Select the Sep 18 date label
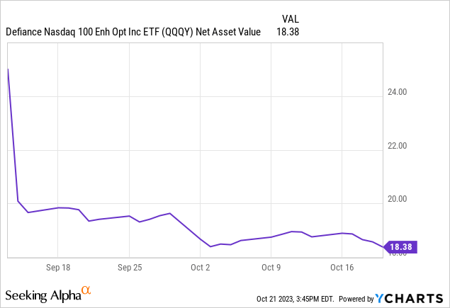Screen dimensions: 450x308 pyautogui.click(x=58, y=268)
